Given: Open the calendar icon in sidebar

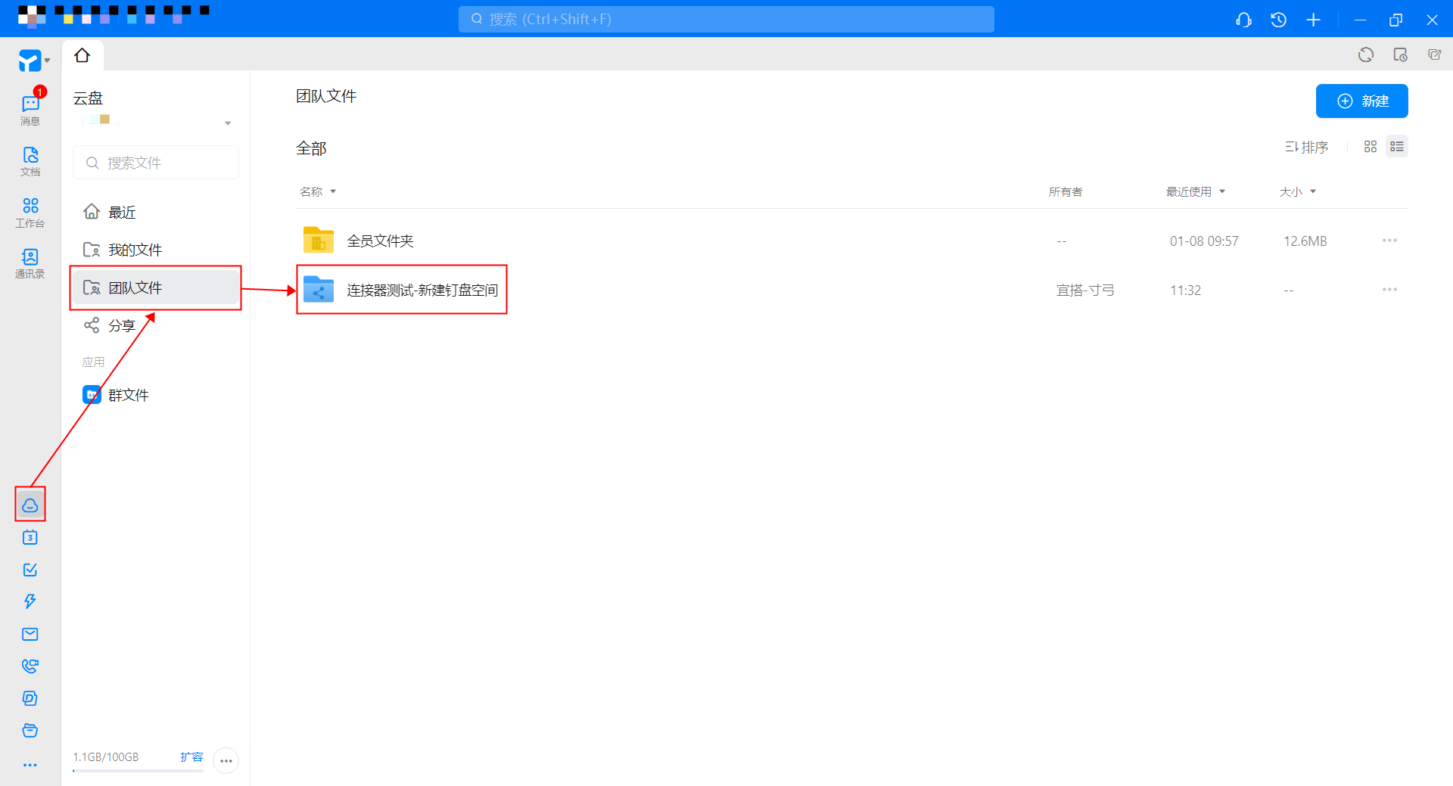Looking at the screenshot, I should (x=30, y=538).
